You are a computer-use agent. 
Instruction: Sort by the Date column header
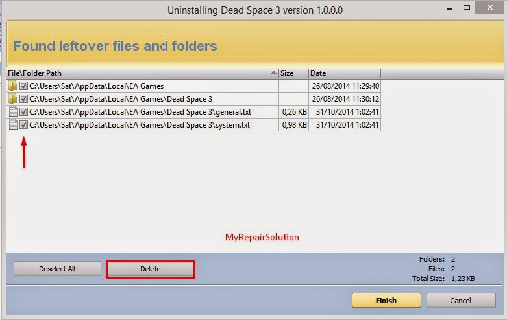coord(345,73)
